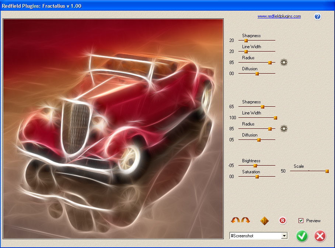
Task: Click star icon beside upper Radius slider
Action: (283, 62)
